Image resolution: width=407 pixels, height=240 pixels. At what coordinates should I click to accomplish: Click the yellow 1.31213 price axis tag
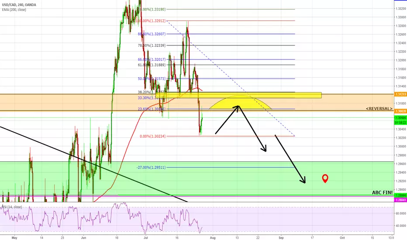(400, 94)
